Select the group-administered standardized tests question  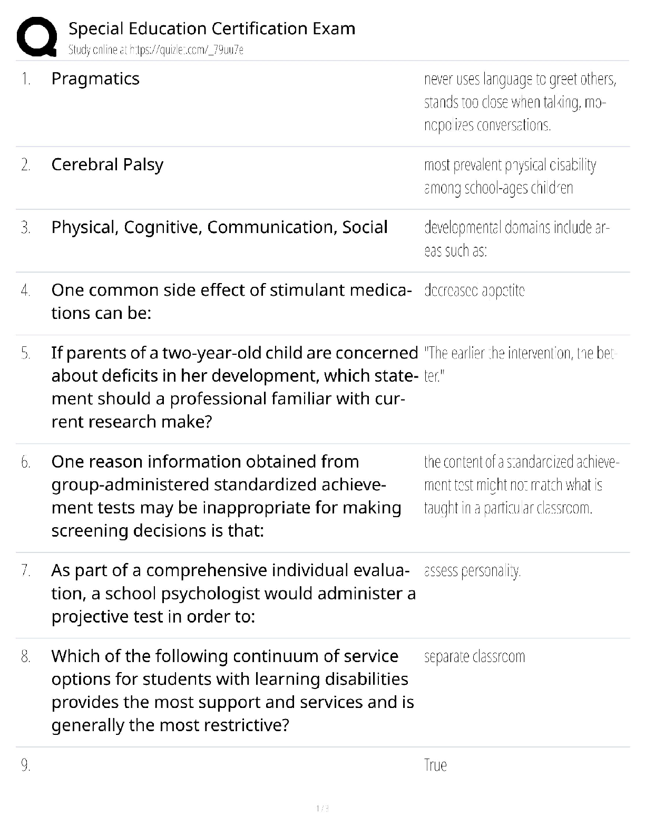(226, 496)
